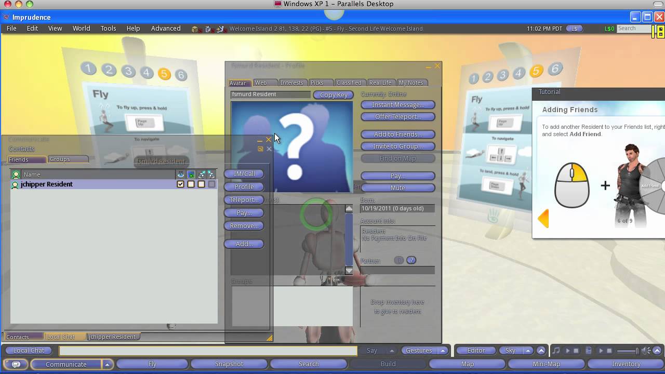Click the jchipper Resident online avatar icon

[15, 184]
